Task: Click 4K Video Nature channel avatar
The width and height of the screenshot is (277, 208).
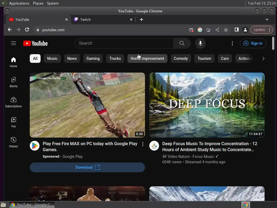Action: pyautogui.click(x=154, y=146)
